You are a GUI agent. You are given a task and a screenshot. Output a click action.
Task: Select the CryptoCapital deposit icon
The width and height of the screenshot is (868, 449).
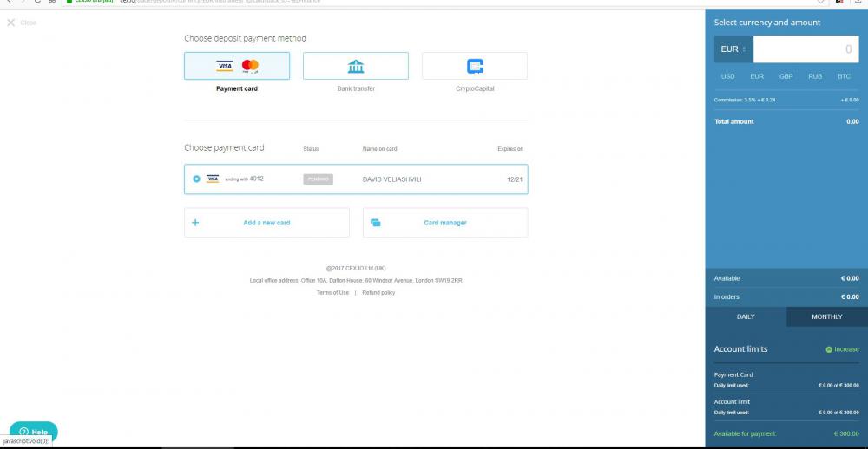tap(475, 66)
